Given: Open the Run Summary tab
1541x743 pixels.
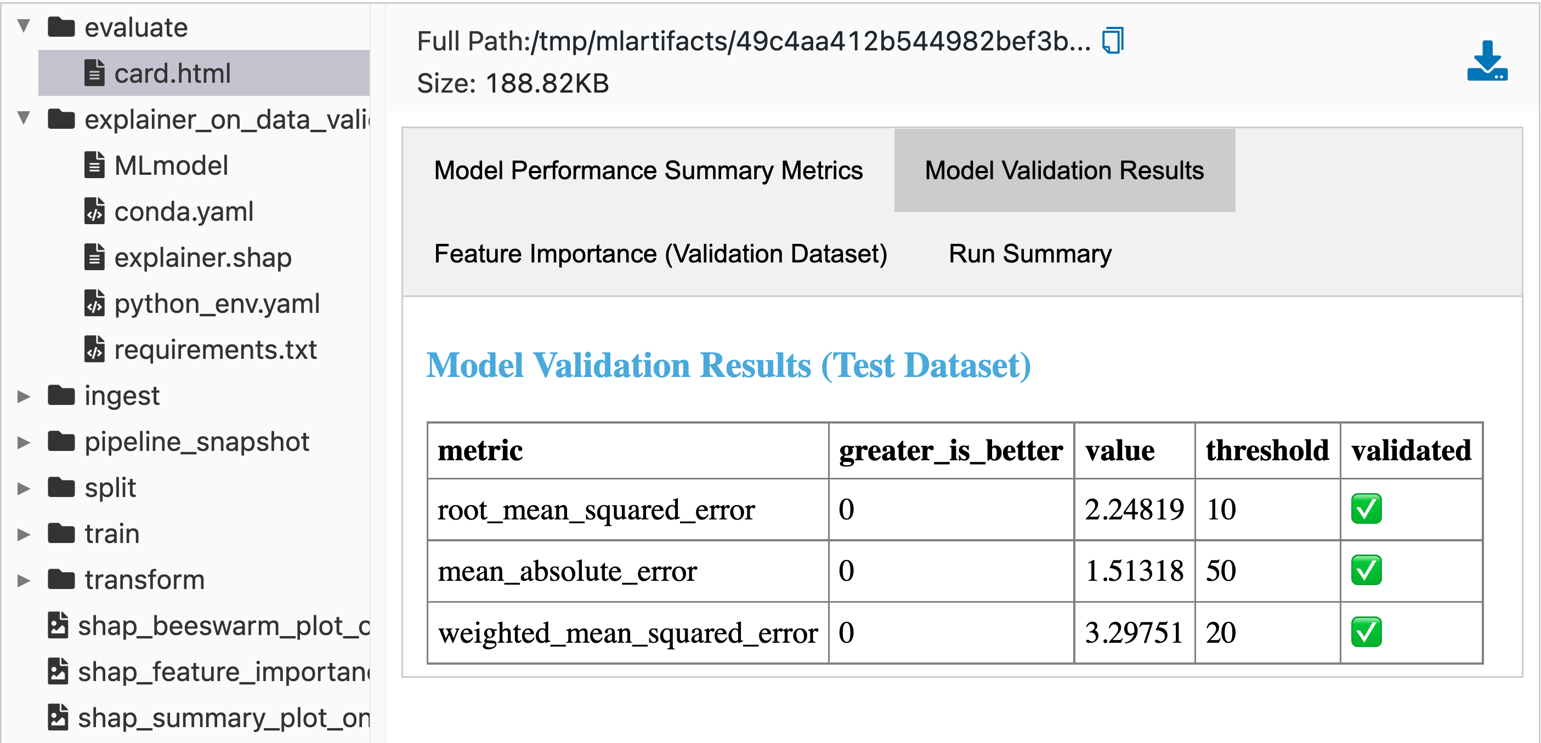Looking at the screenshot, I should click(x=1029, y=254).
